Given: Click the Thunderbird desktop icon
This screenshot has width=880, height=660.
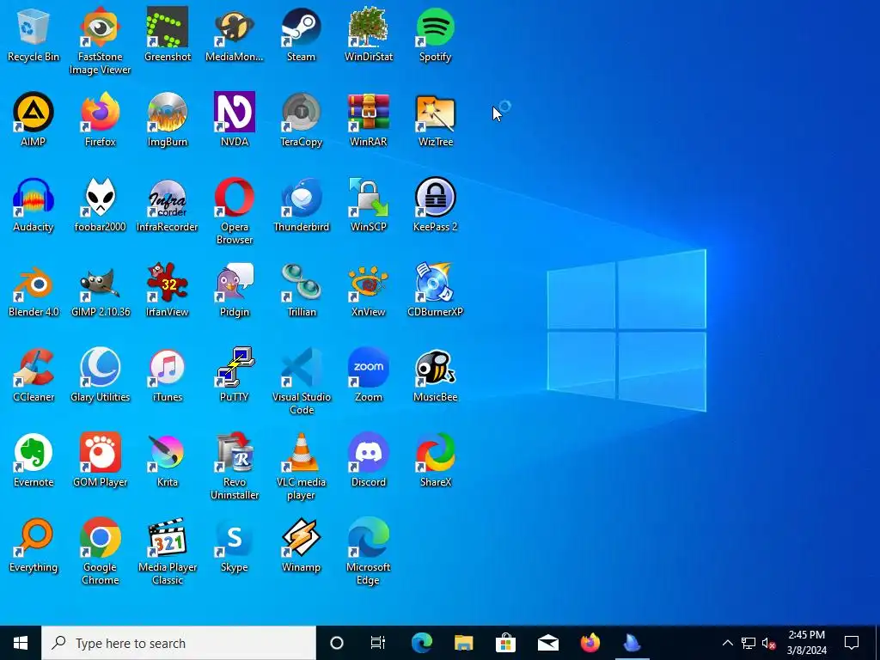Looking at the screenshot, I should (x=302, y=197).
